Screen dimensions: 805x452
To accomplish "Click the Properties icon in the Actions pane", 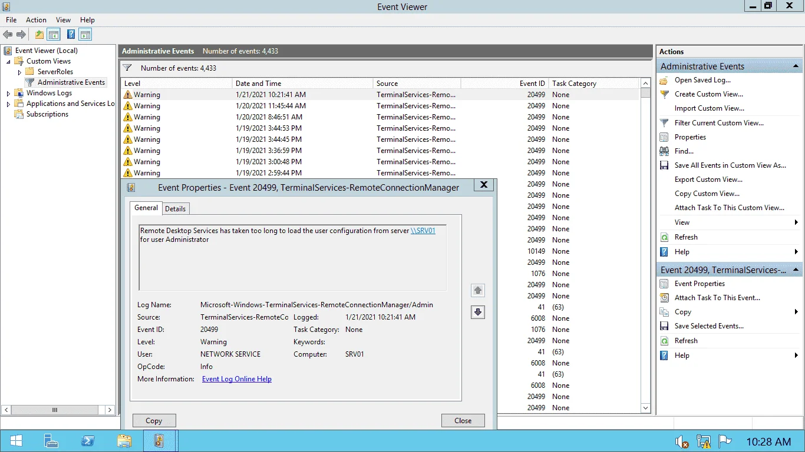I will click(x=664, y=137).
